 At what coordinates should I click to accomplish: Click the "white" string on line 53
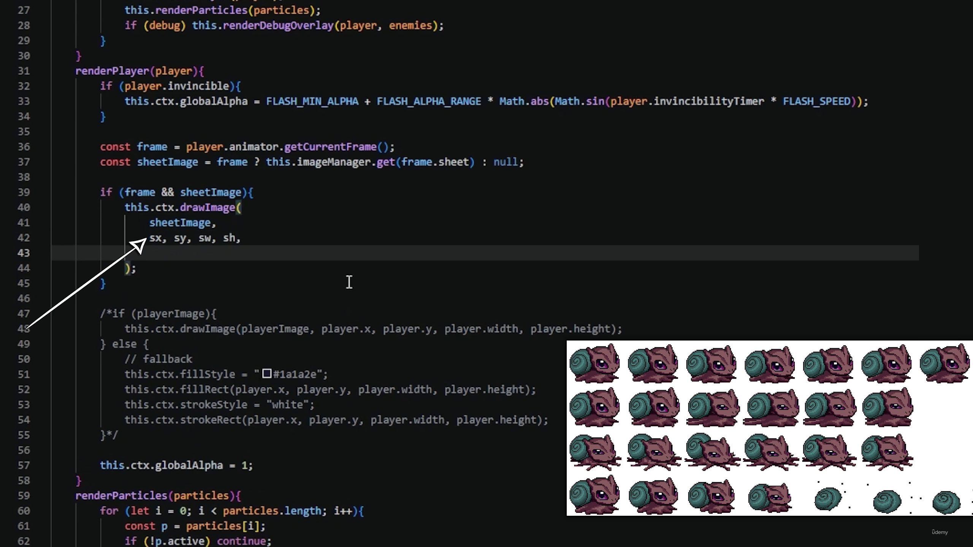coord(287,405)
